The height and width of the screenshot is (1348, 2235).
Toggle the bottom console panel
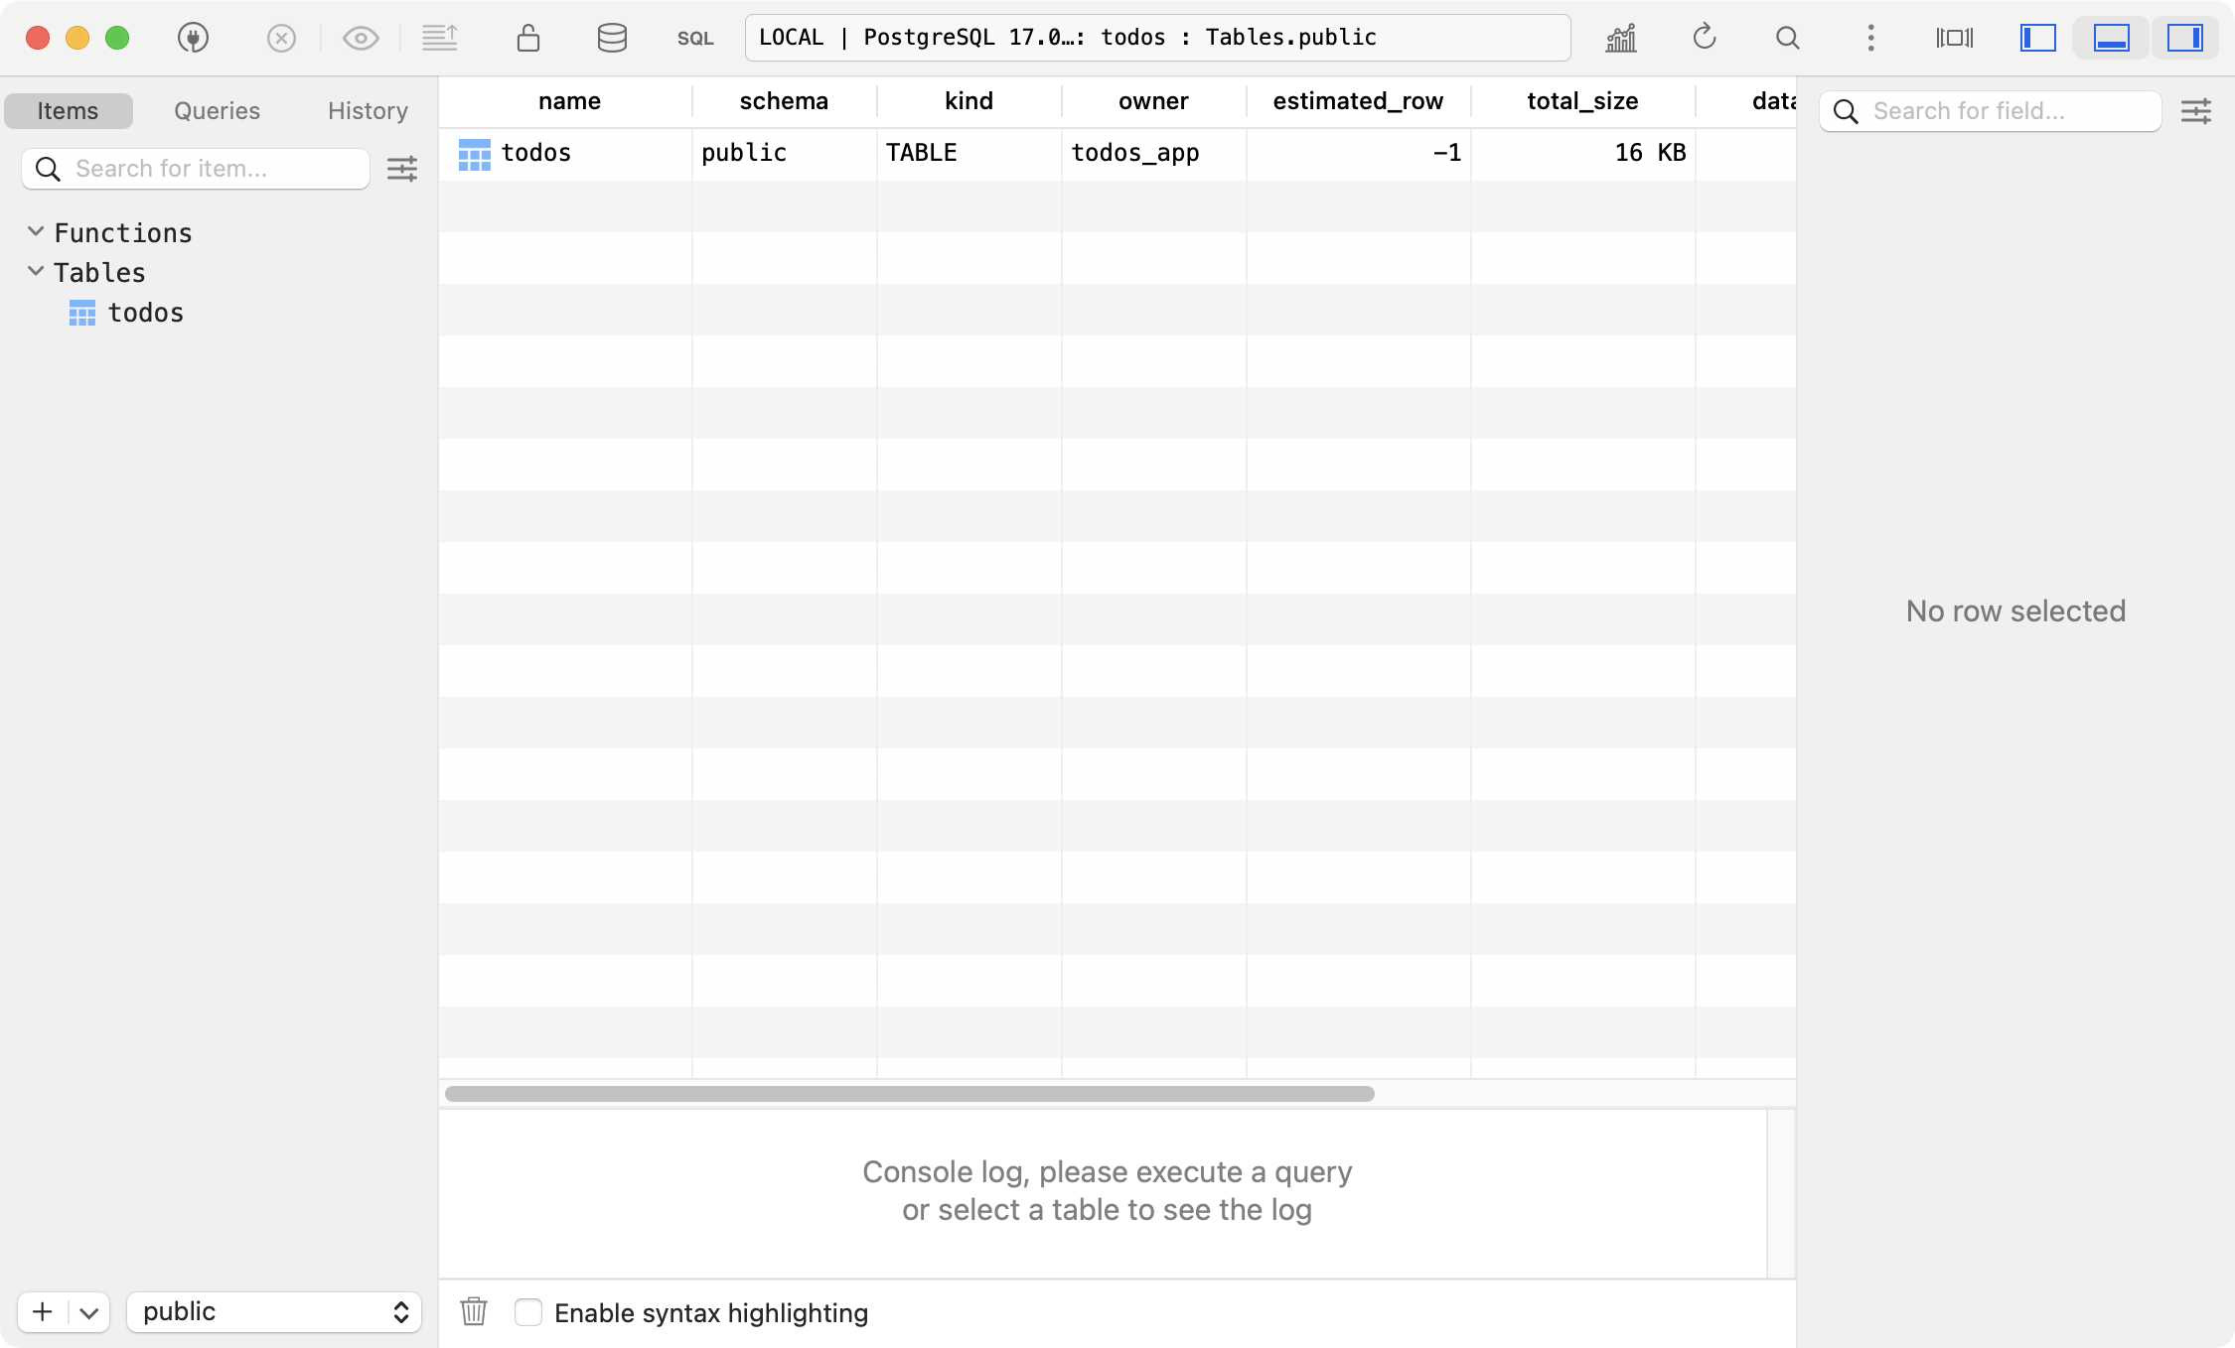click(x=2111, y=38)
